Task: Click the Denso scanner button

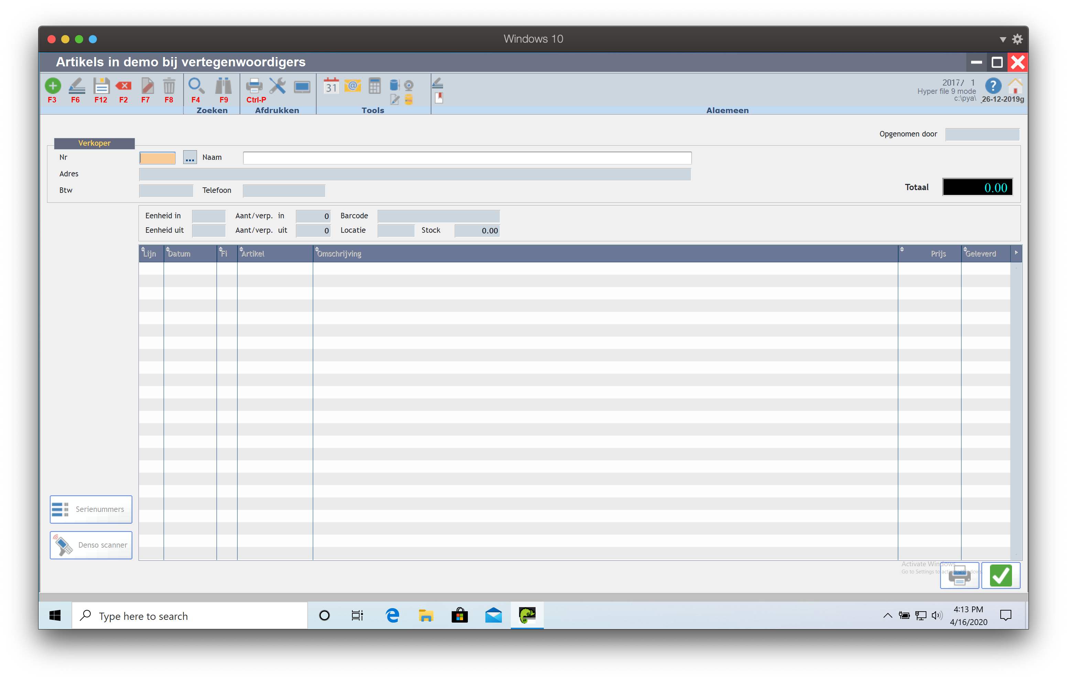Action: pyautogui.click(x=91, y=545)
